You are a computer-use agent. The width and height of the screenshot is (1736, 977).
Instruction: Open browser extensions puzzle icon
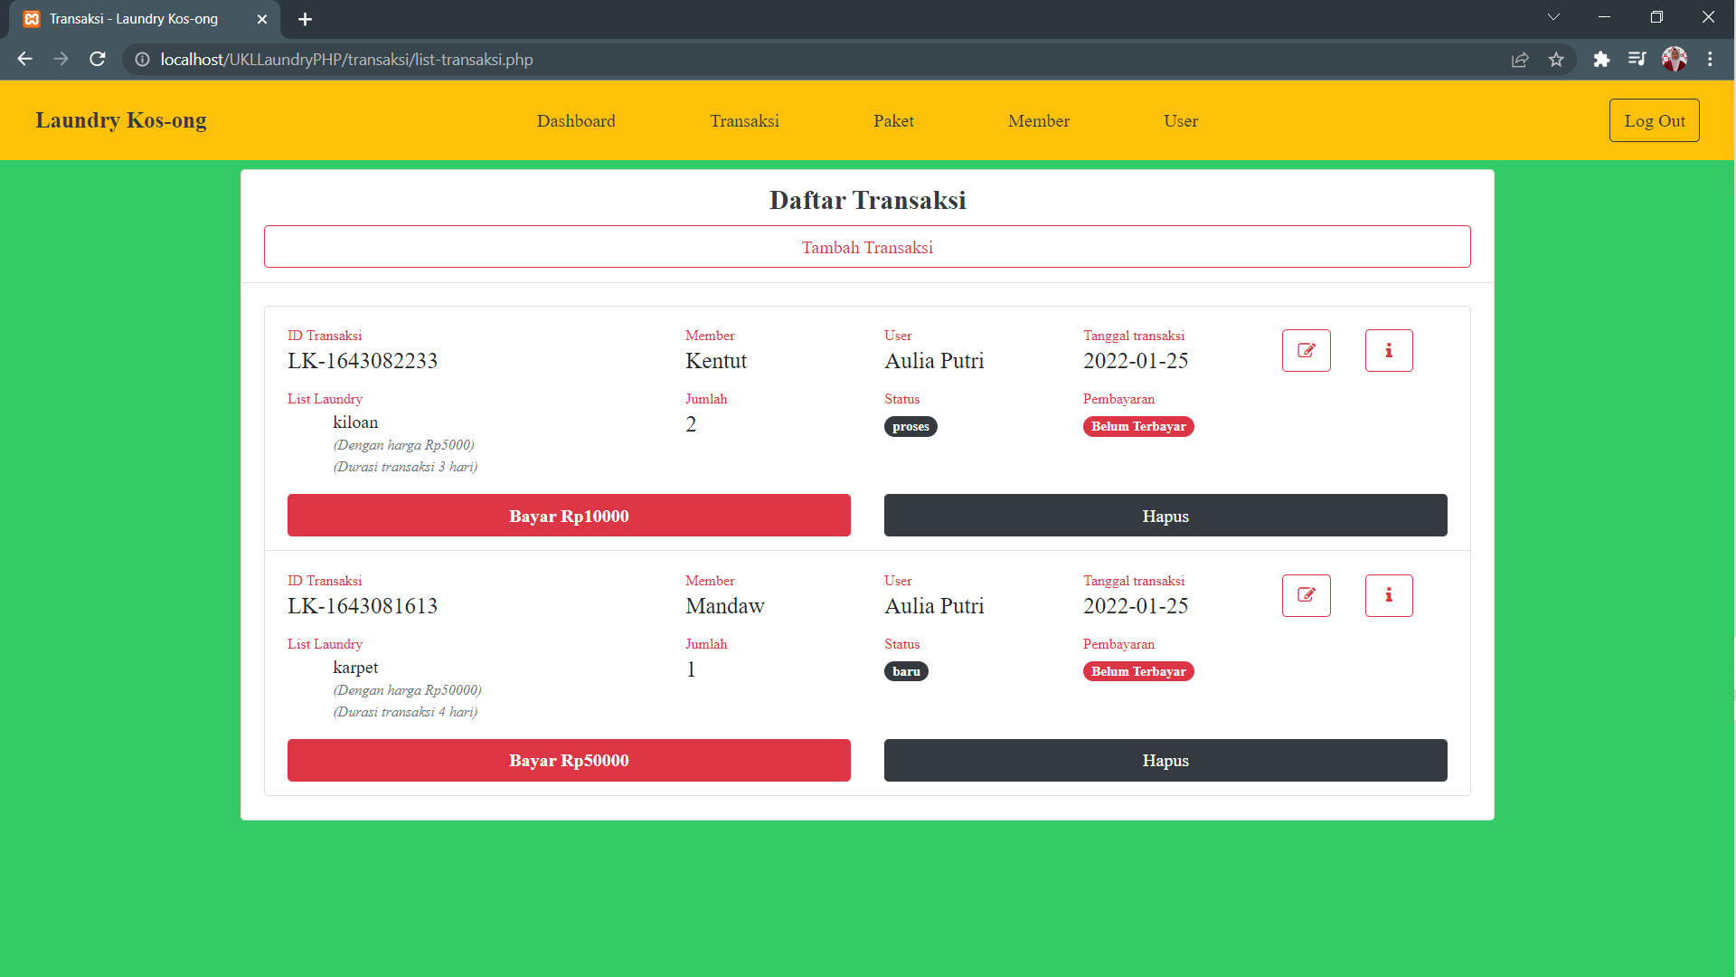coord(1601,60)
